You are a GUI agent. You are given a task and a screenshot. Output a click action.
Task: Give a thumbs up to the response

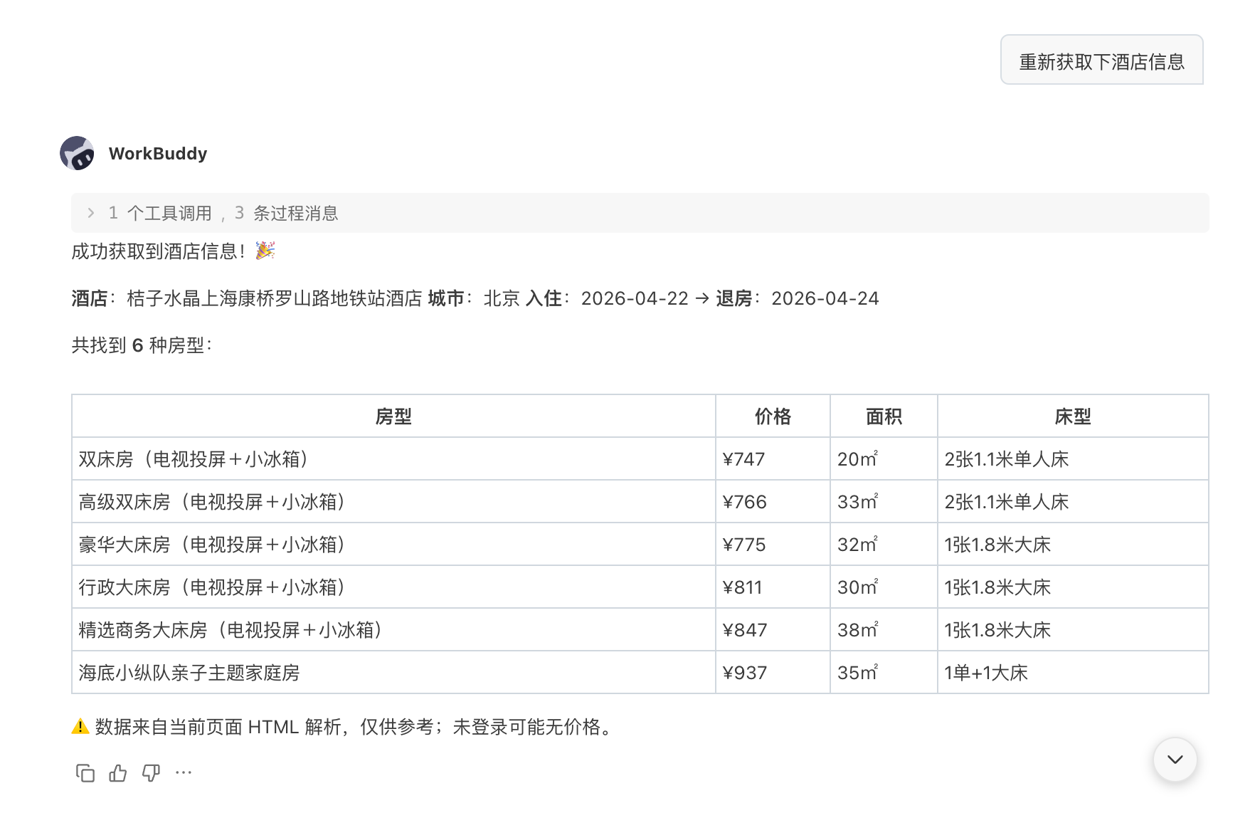(118, 773)
